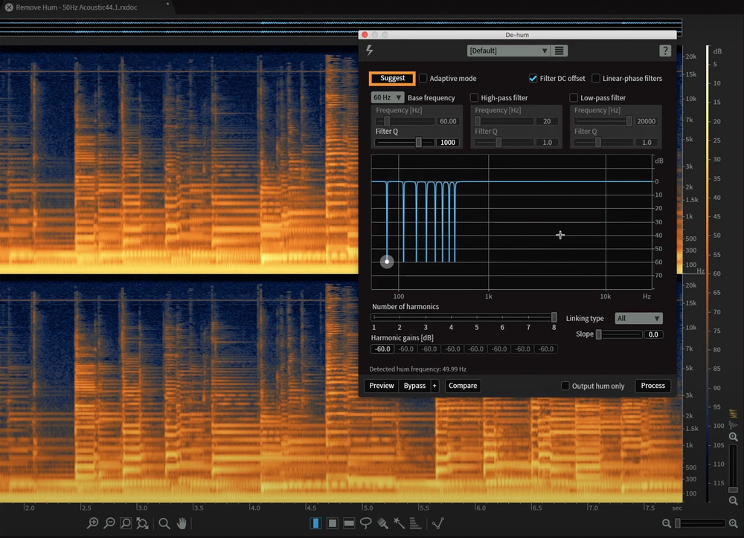Click the High-pass Filter Q slider handle
The width and height of the screenshot is (744, 538).
[x=498, y=142]
